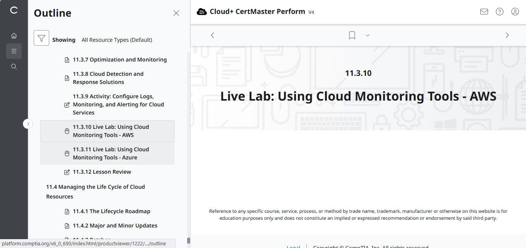Open the account profile icon

coord(515,12)
